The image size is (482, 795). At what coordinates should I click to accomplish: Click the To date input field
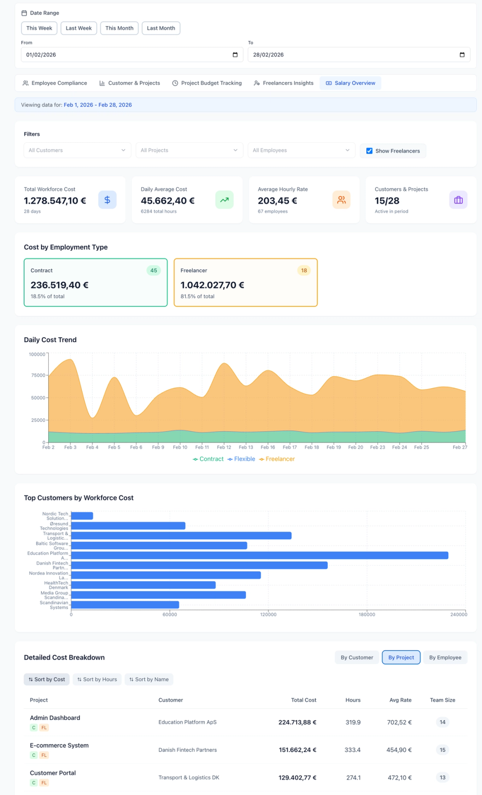(359, 55)
